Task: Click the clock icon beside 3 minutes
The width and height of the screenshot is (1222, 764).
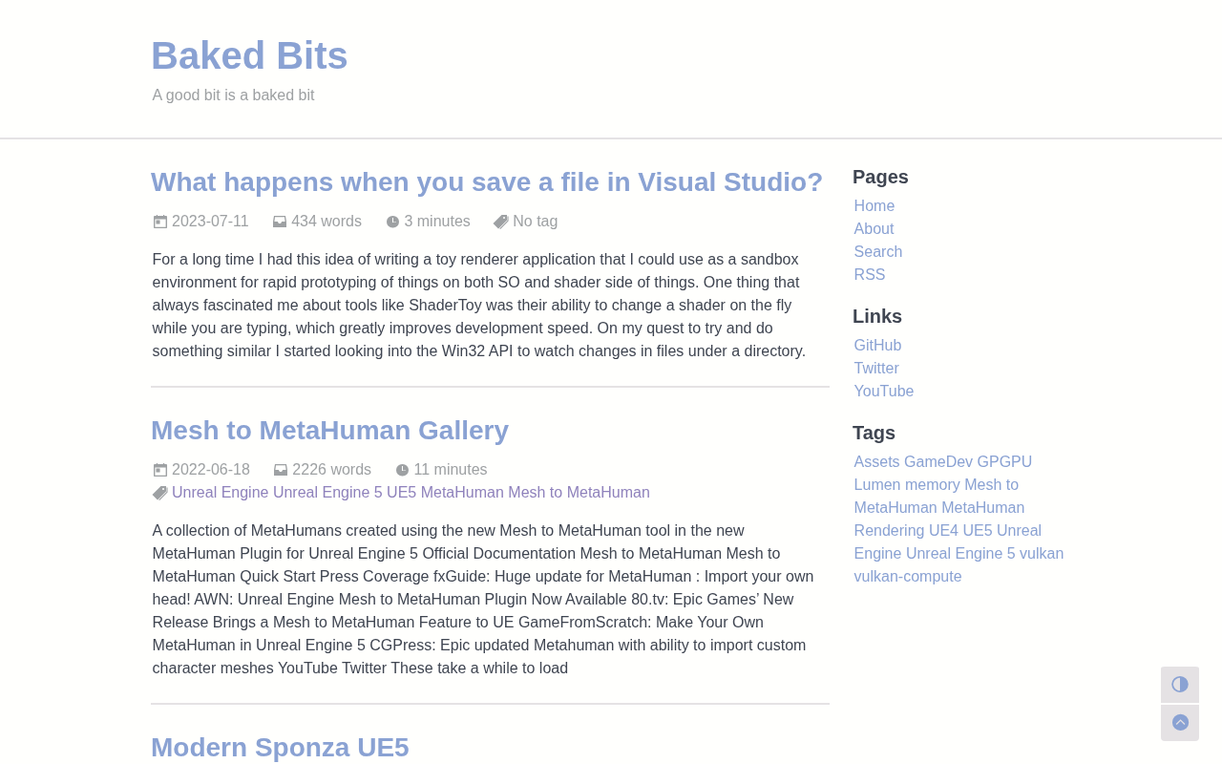Action: pyautogui.click(x=392, y=223)
